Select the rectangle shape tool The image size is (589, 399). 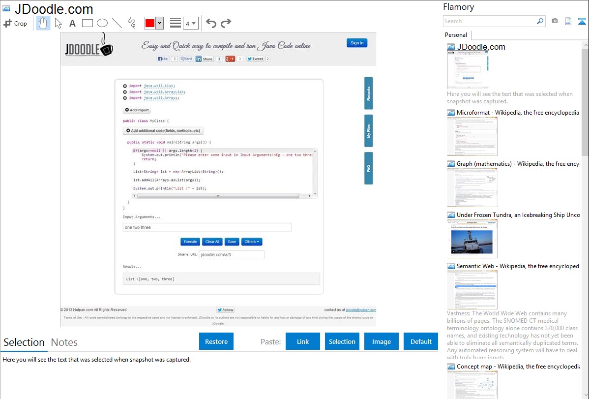click(x=87, y=23)
